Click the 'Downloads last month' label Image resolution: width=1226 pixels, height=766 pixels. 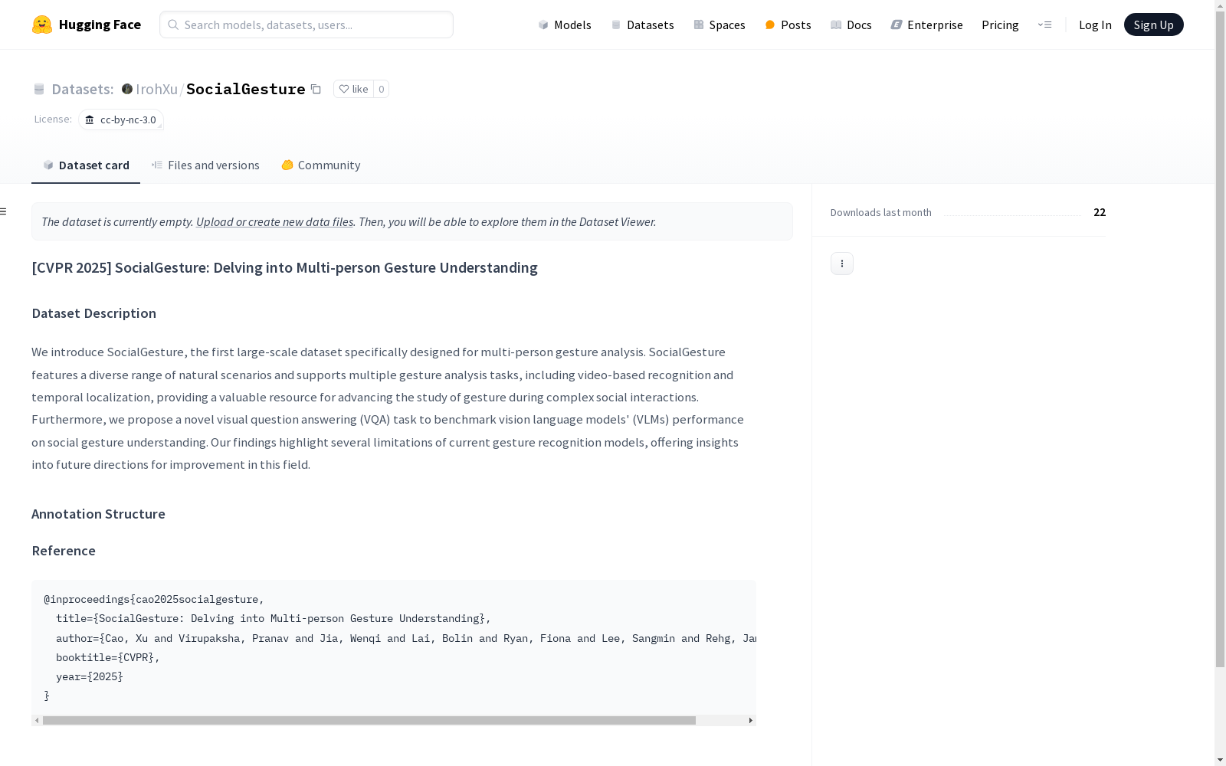tap(881, 212)
